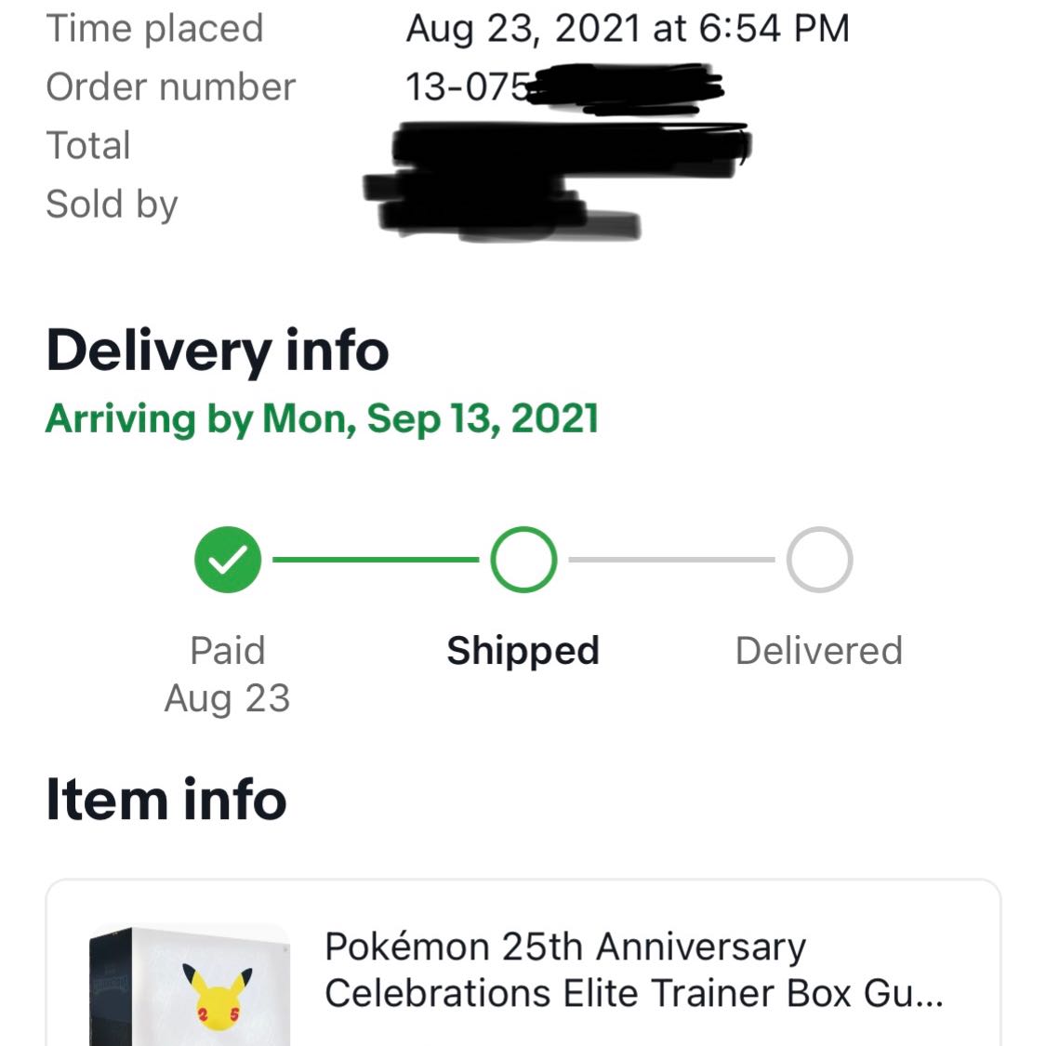Select the Order number label
1046x1046 pixels.
[x=172, y=86]
